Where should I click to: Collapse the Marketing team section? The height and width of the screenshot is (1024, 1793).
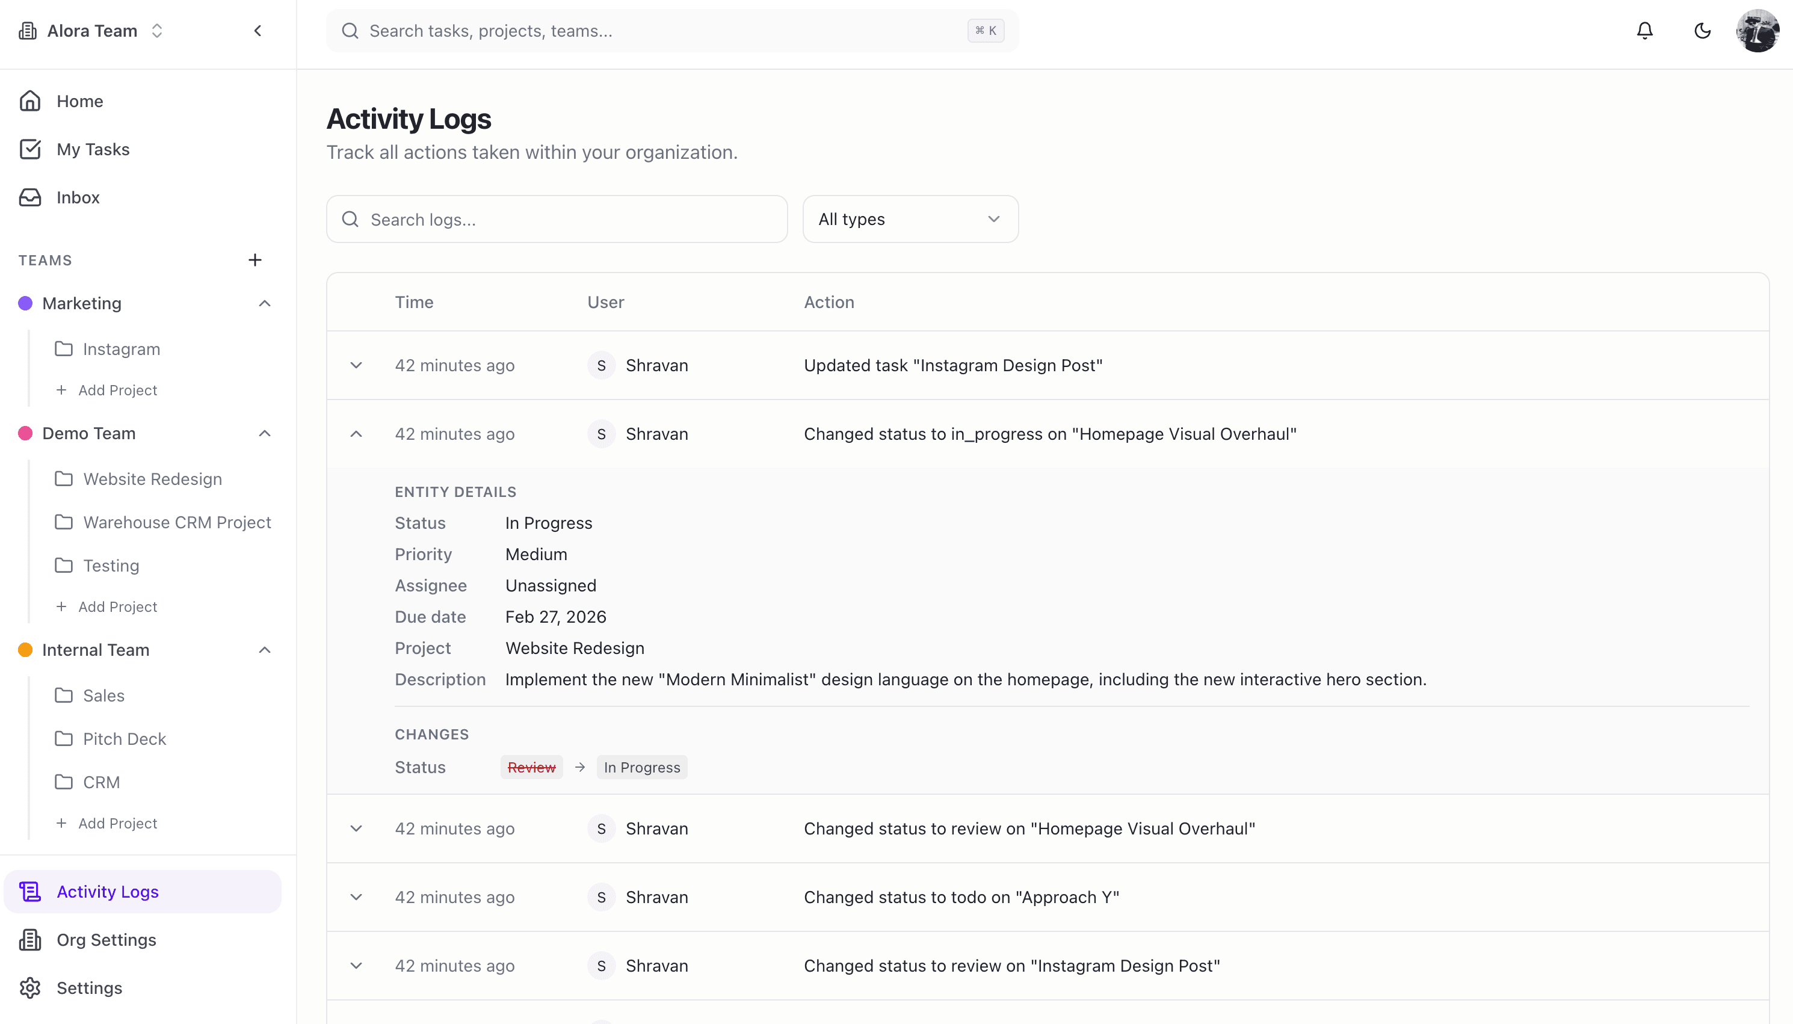264,303
